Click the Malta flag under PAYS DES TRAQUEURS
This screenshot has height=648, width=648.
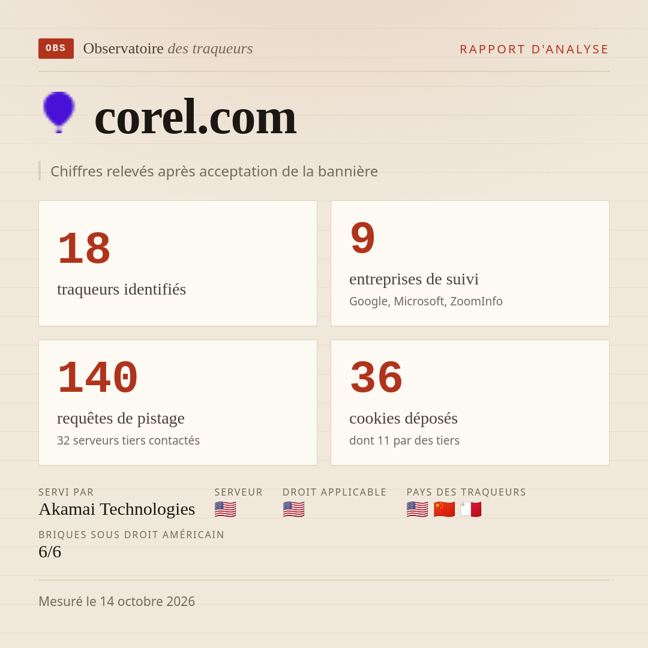[x=471, y=509]
